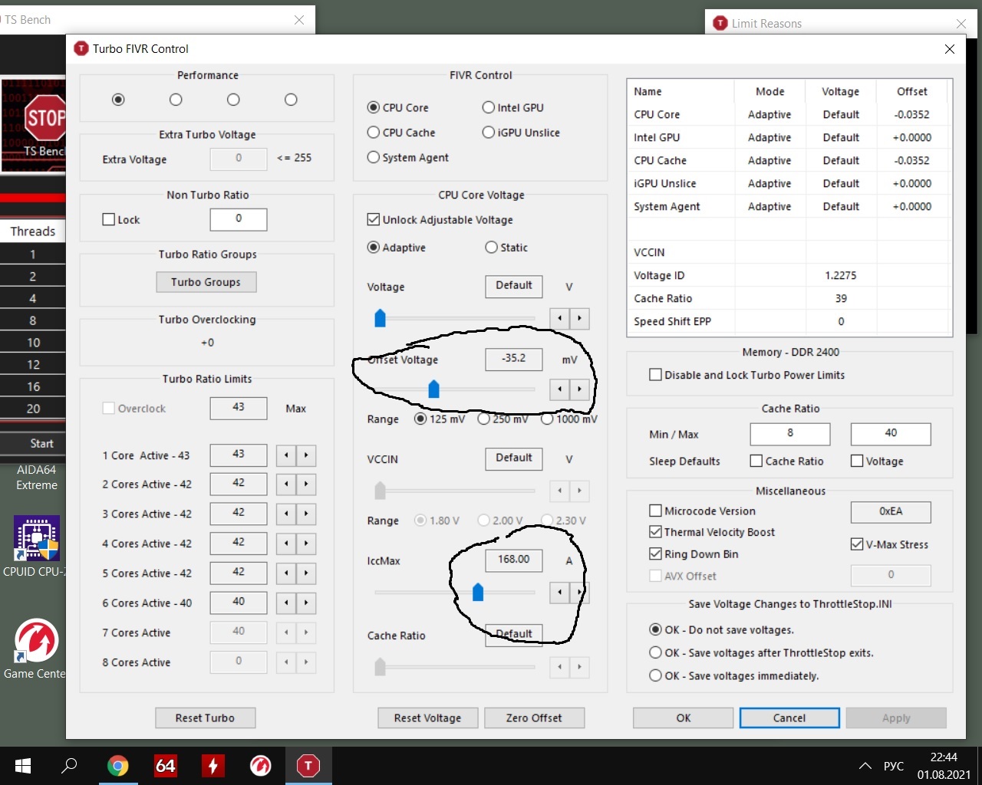
Task: Select second Performance profile radio
Action: coord(176,100)
